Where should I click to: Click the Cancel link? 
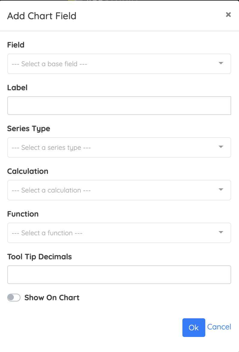tap(219, 327)
